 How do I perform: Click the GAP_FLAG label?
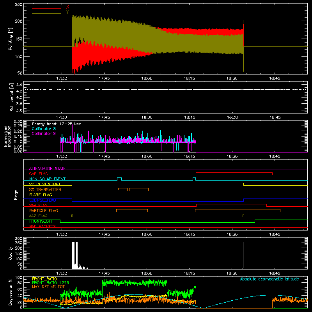click(38, 174)
